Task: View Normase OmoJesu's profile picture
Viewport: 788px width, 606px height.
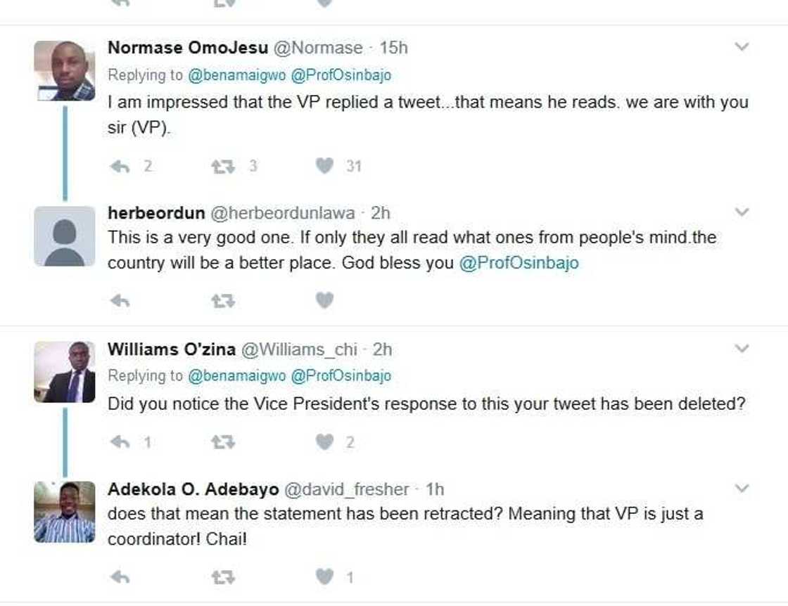Action: [64, 71]
